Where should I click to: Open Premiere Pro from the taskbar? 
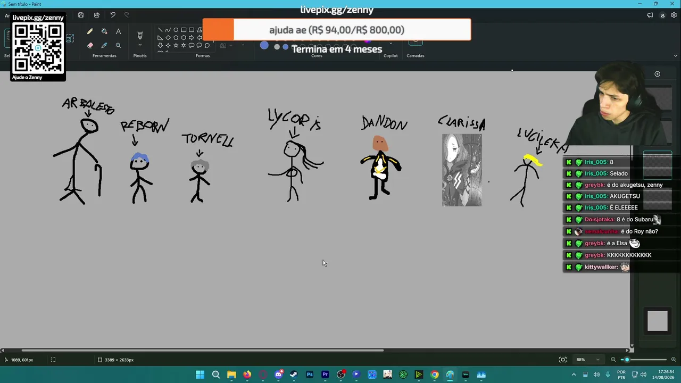[x=325, y=374]
